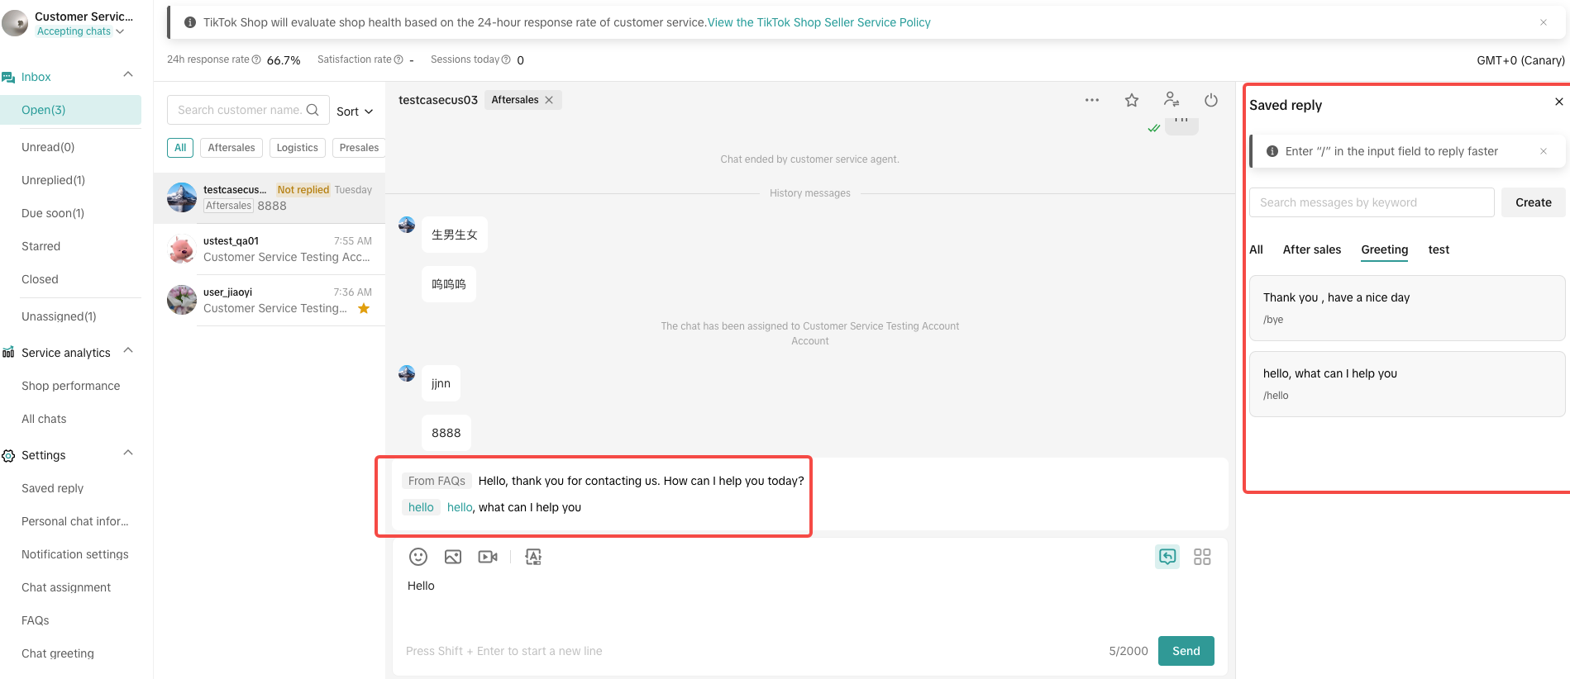Viewport: 1570px width, 679px height.
Task: Open the Sort dropdown
Action: 355,112
